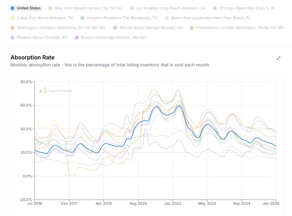292x216 pixels.
Task: Toggle Boston-Cambridge-Newton series
Action: (110, 38)
